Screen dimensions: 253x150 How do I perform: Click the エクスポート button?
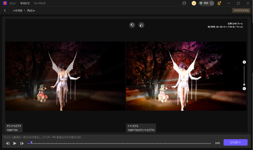(x=235, y=143)
